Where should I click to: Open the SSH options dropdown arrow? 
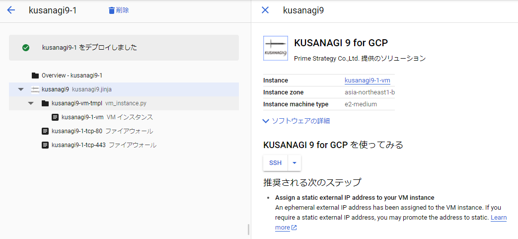295,163
